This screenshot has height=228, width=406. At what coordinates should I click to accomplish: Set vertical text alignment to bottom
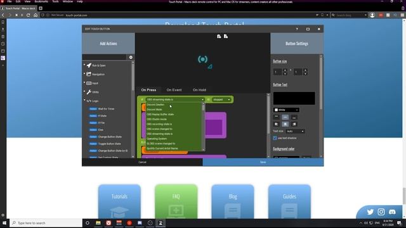click(294, 117)
